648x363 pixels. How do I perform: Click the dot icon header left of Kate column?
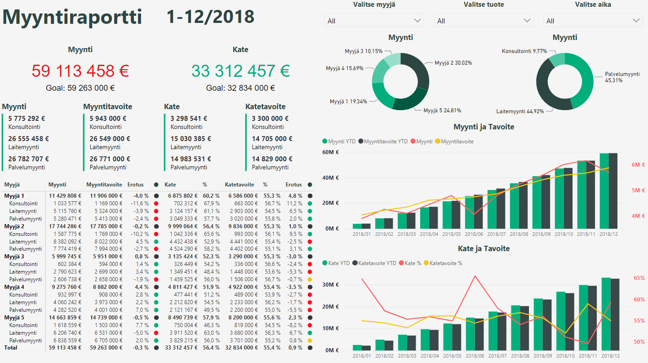tap(156, 185)
